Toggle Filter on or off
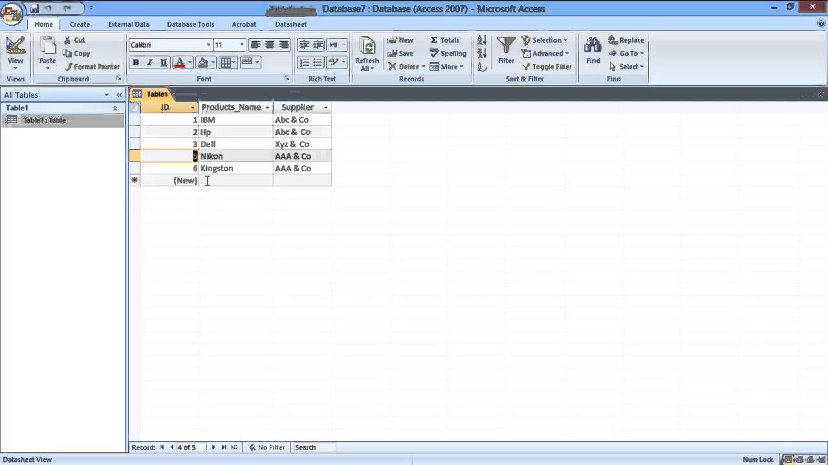 (x=547, y=67)
